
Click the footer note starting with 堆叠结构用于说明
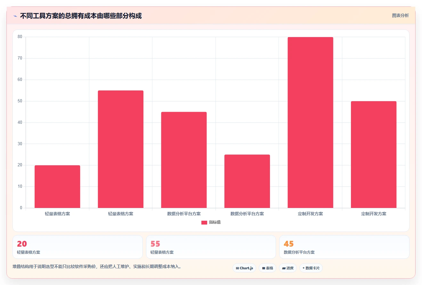(97, 266)
